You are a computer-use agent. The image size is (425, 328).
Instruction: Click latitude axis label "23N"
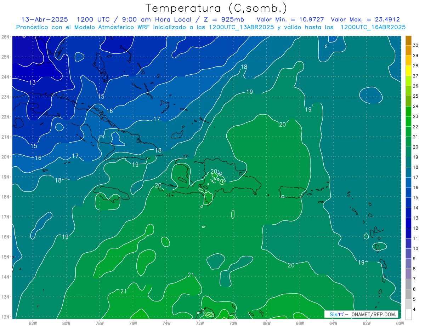point(5,97)
